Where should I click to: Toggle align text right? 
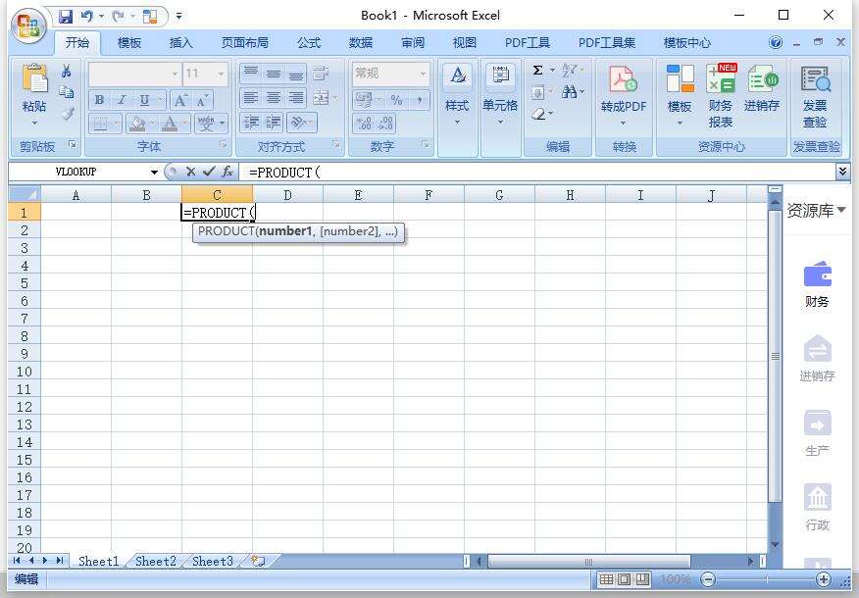coord(296,98)
